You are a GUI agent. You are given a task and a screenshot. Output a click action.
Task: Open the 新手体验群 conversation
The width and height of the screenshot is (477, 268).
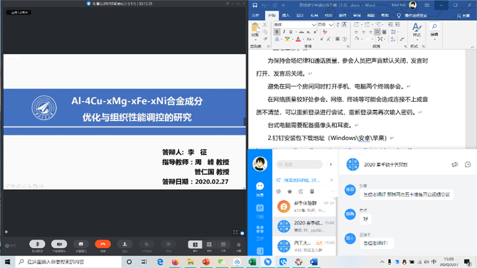click(x=304, y=207)
